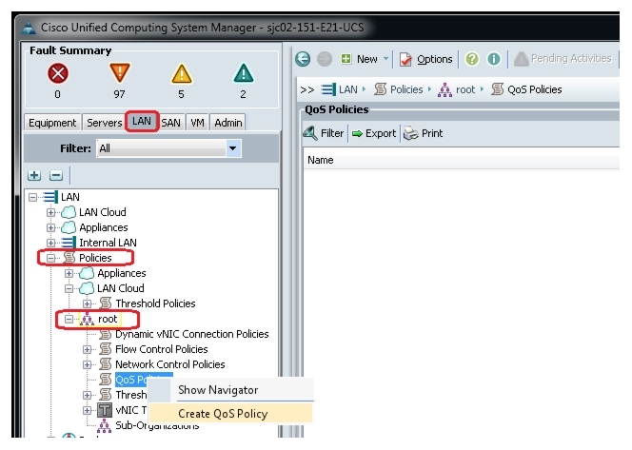Click the Print button
This screenshot has width=632, height=450.
(424, 133)
